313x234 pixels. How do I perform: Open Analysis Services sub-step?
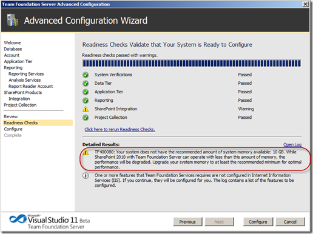point(25,80)
